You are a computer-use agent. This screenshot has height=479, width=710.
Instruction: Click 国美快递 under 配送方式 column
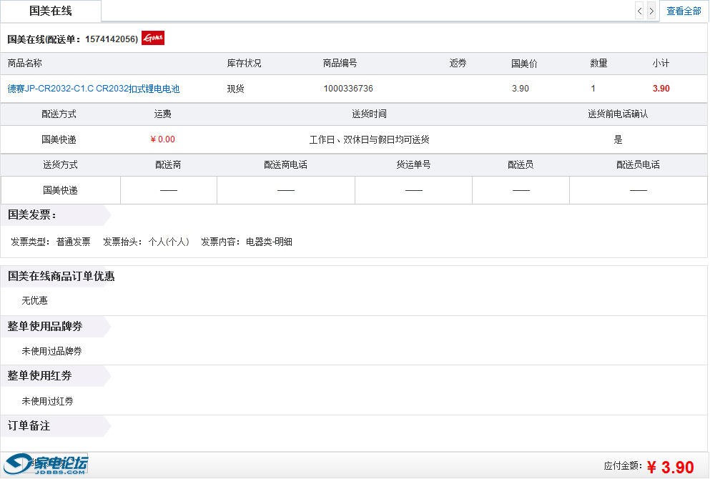pos(59,139)
